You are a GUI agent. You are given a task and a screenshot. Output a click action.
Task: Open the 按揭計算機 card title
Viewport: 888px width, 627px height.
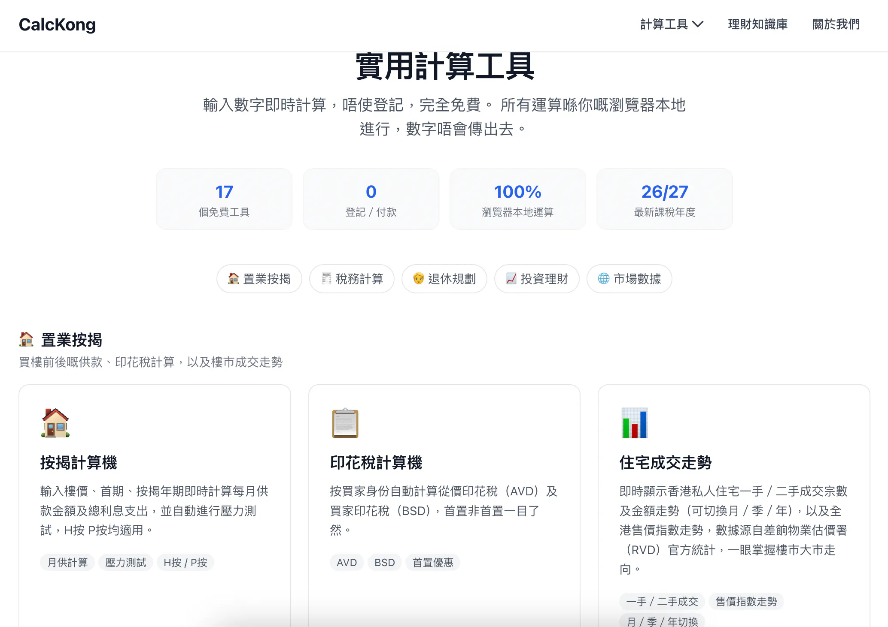79,463
